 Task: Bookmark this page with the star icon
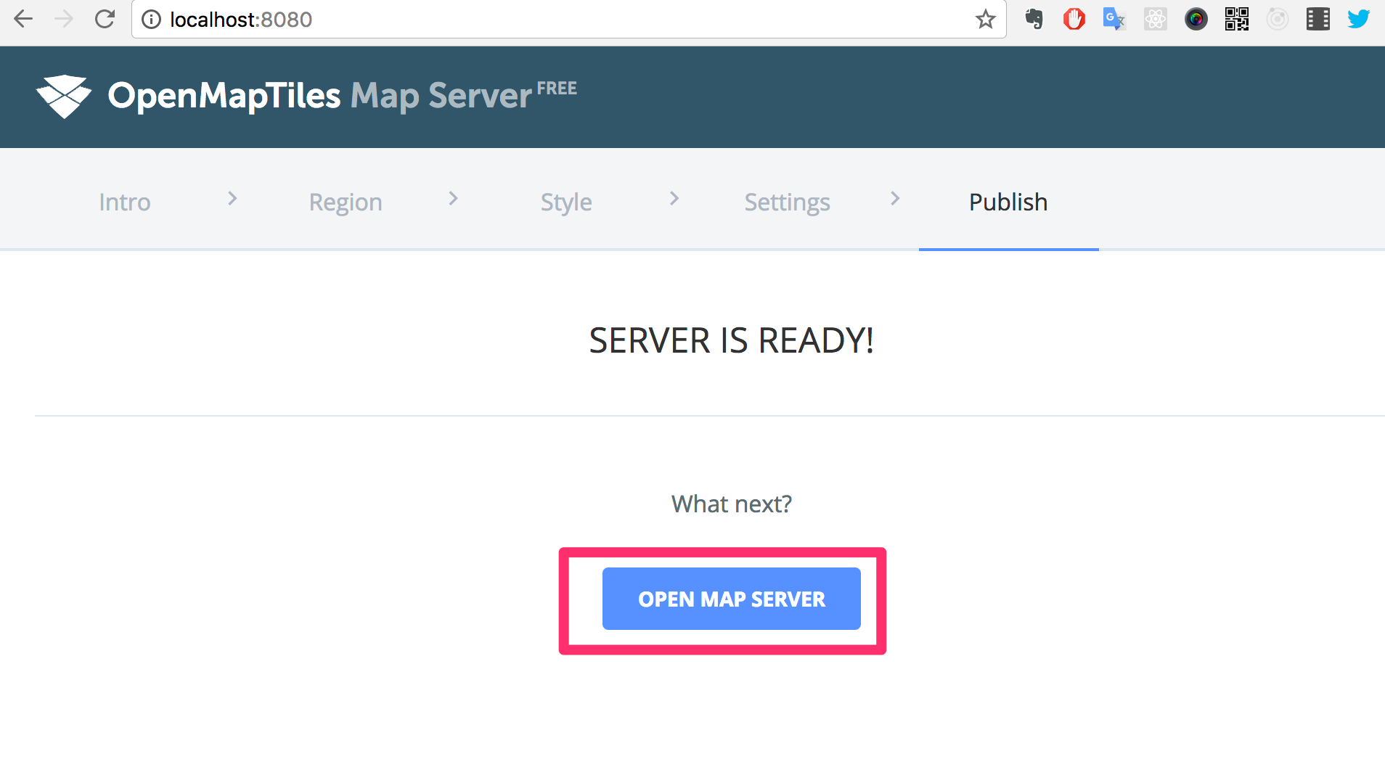coord(985,20)
